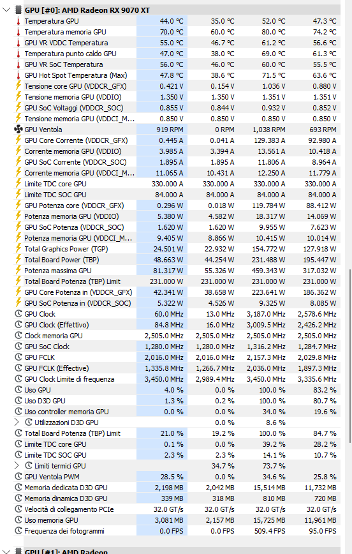352x554 pixels.
Task: Click the lightning icon of GPU SoC Voltaggi
Action: pyautogui.click(x=18, y=108)
